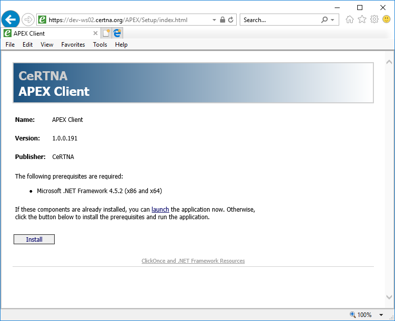This screenshot has width=395, height=321.
Task: Refresh the page with the reload icon
Action: coord(231,20)
